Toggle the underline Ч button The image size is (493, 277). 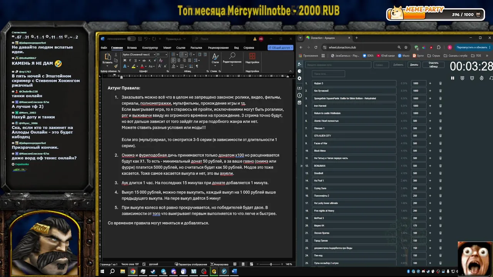pos(136,60)
